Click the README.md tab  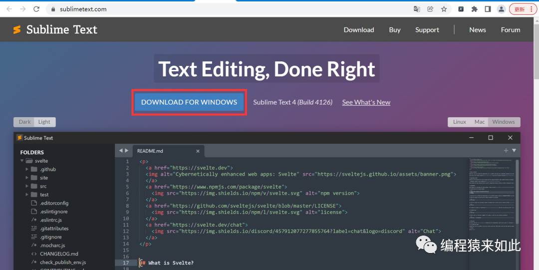tap(168, 151)
